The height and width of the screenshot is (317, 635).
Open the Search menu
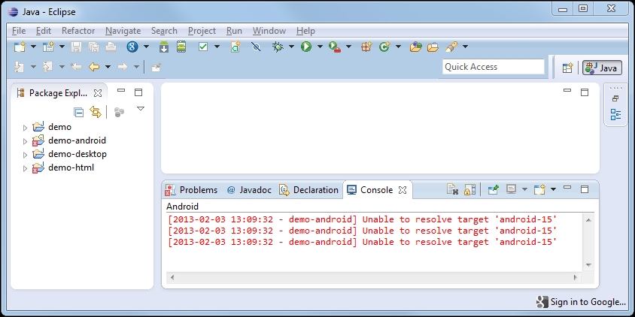coord(164,31)
